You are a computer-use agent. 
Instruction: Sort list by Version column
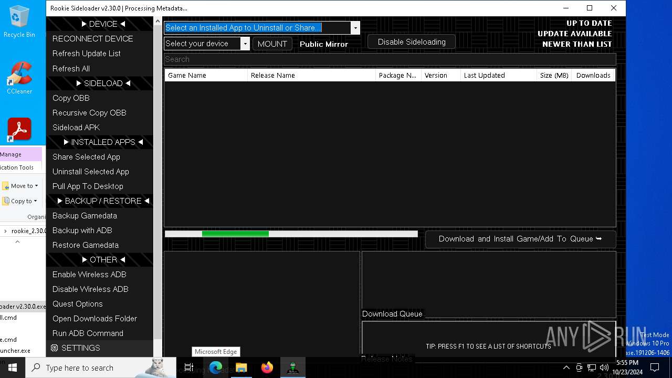tap(441, 75)
